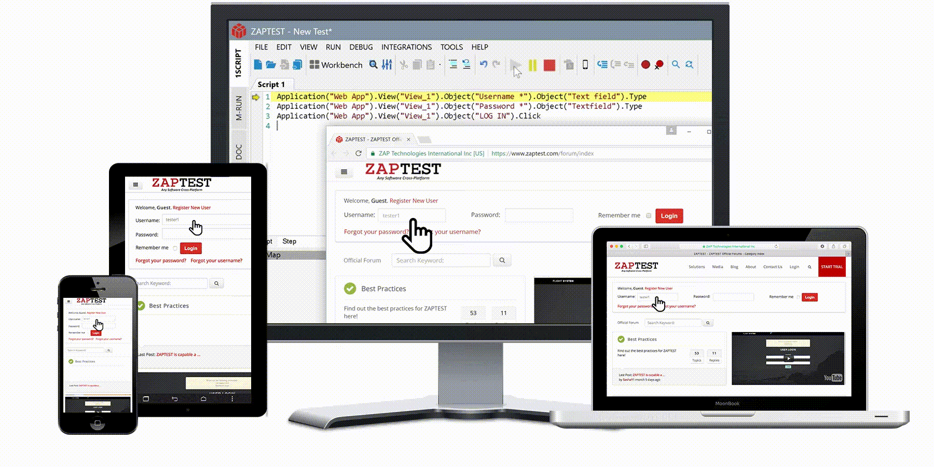Click the New file icon in ZAPTEST toolbar

click(x=258, y=64)
